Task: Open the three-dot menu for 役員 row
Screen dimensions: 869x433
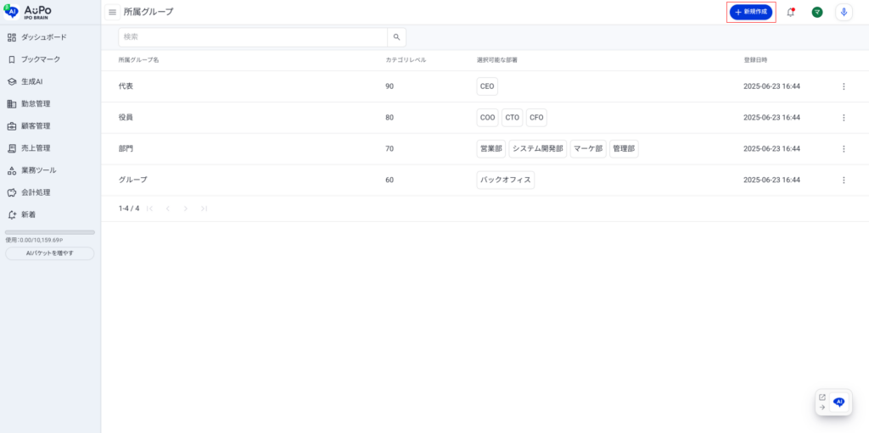Action: (x=844, y=118)
